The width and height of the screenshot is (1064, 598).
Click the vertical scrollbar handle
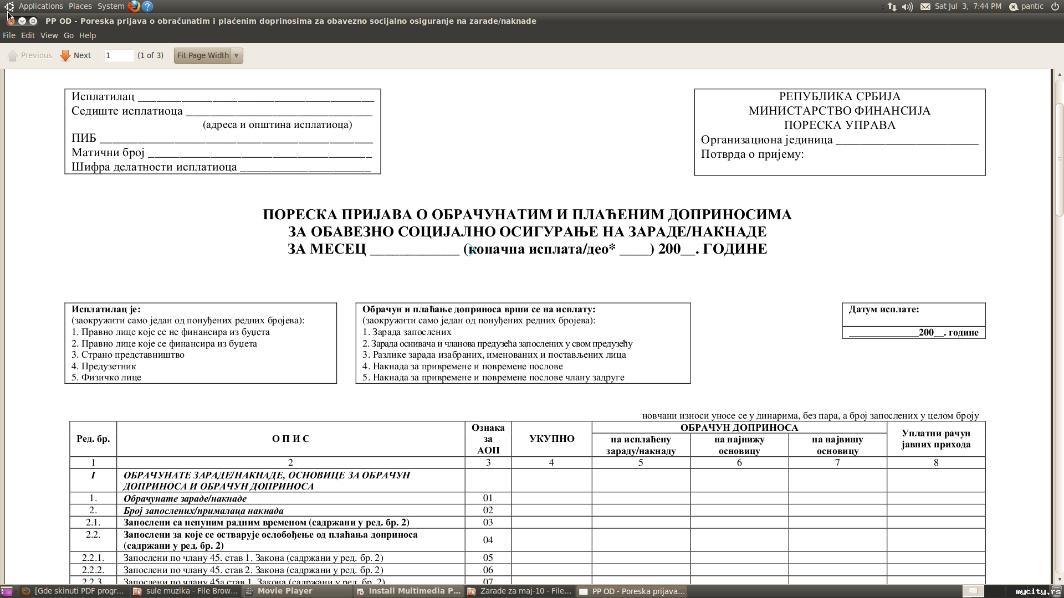(1059, 159)
